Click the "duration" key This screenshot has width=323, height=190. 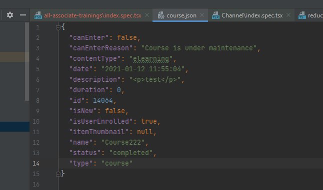(x=89, y=90)
